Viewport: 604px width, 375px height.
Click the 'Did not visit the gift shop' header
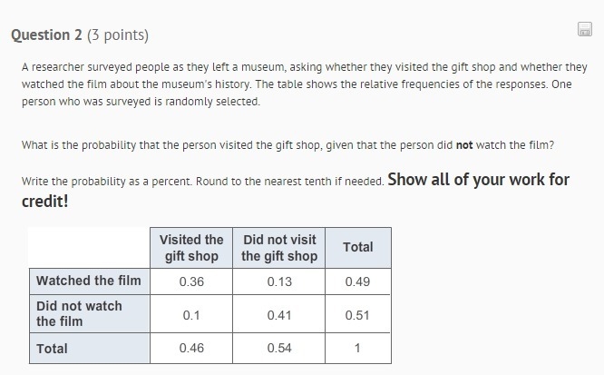pos(279,248)
